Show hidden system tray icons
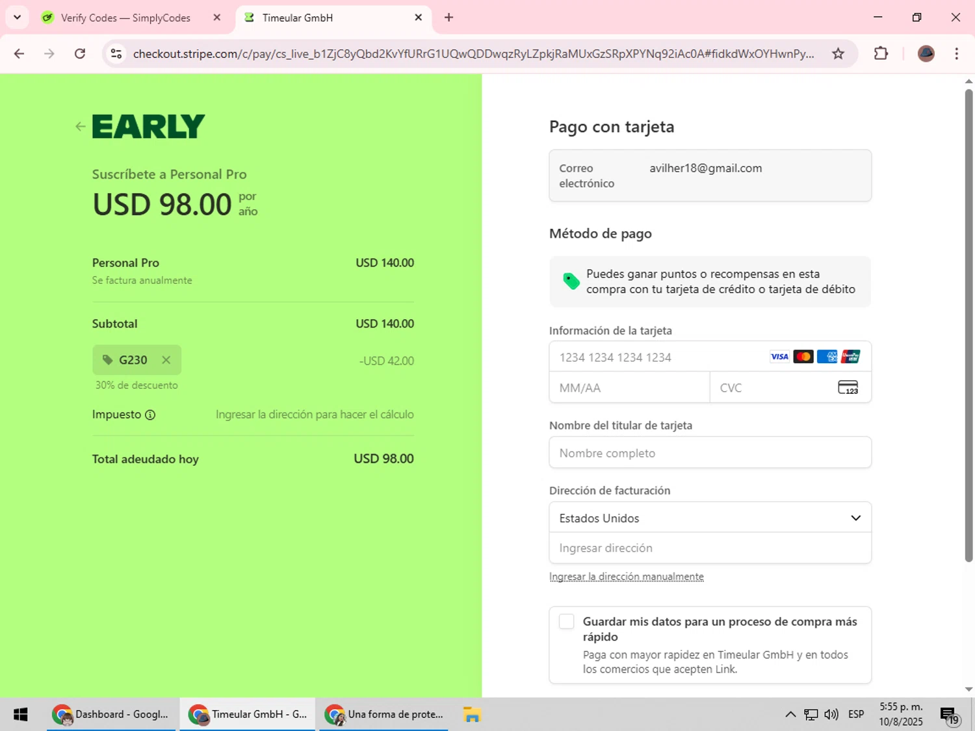 click(790, 715)
